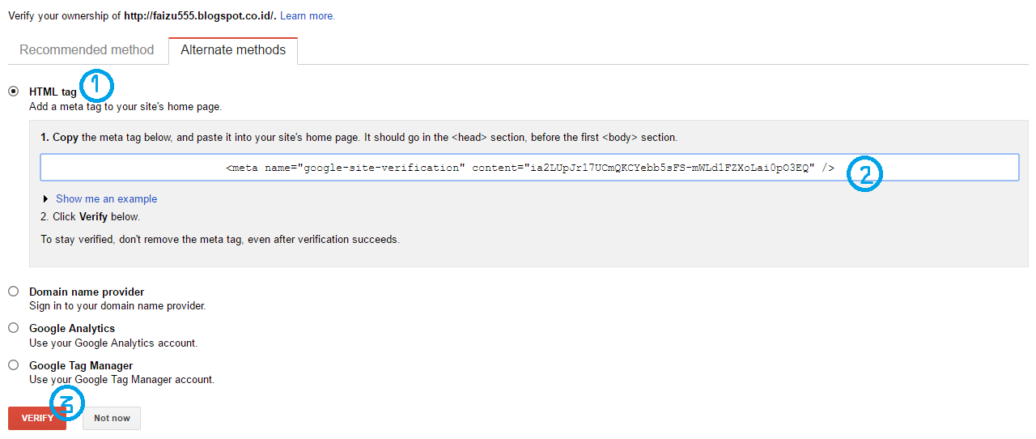Screen dimensions: 1036x439
Task: Click the Google Tag Manager label
Action: click(81, 365)
